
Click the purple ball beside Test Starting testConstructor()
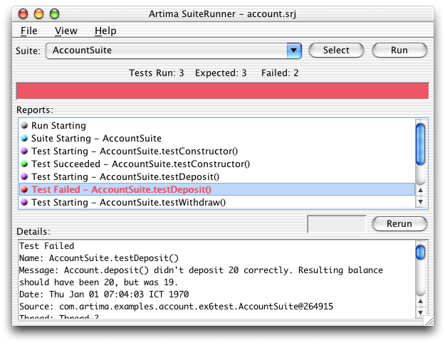(24, 151)
